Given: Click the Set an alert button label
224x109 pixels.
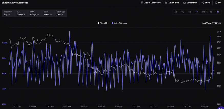Looking at the screenshot, I should click(174, 3).
